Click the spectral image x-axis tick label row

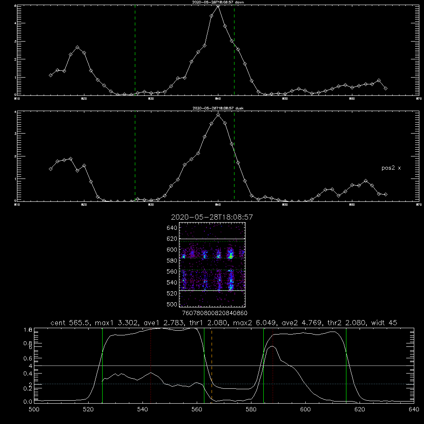click(215, 313)
